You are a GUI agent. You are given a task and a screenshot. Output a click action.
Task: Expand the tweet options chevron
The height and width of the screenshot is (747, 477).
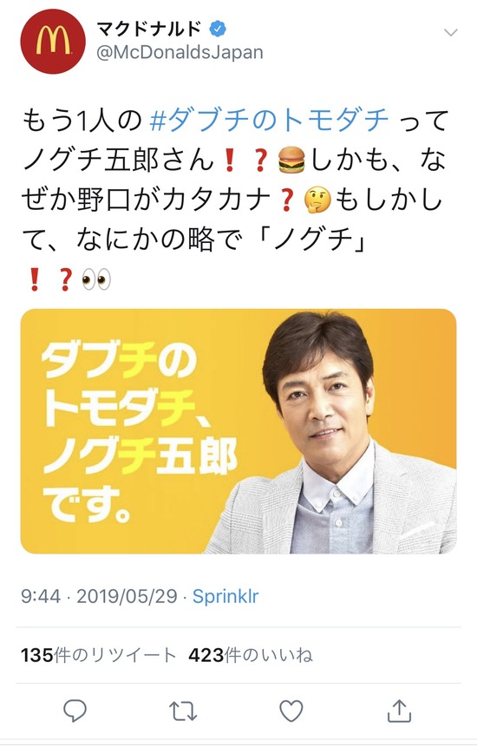pos(450,32)
